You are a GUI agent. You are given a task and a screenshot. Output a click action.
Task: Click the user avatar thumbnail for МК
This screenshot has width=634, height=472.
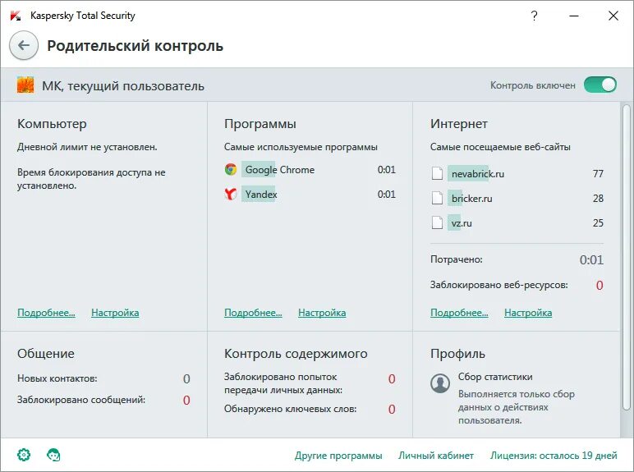(x=25, y=85)
